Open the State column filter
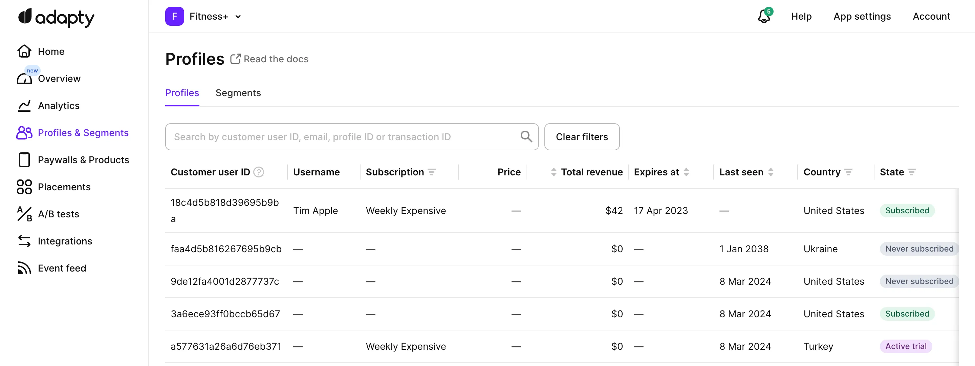Screen dimensions: 975x366 911,172
